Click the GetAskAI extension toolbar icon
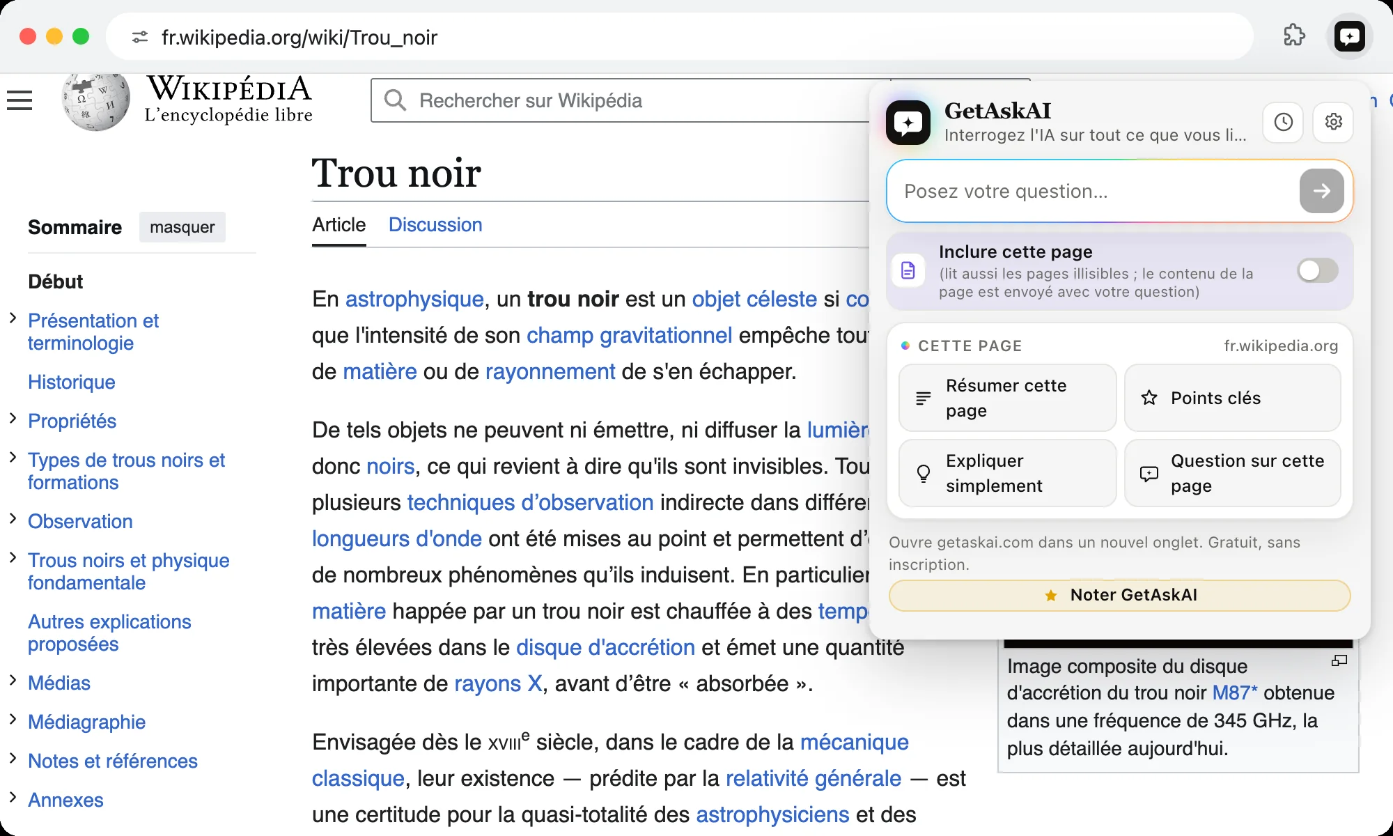This screenshot has height=836, width=1393. (1349, 36)
